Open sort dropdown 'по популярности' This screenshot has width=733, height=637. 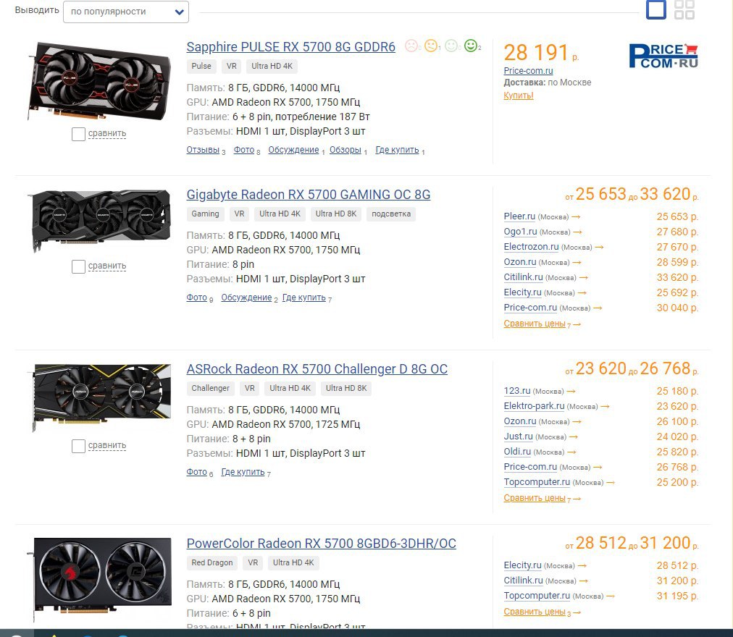pos(126,12)
